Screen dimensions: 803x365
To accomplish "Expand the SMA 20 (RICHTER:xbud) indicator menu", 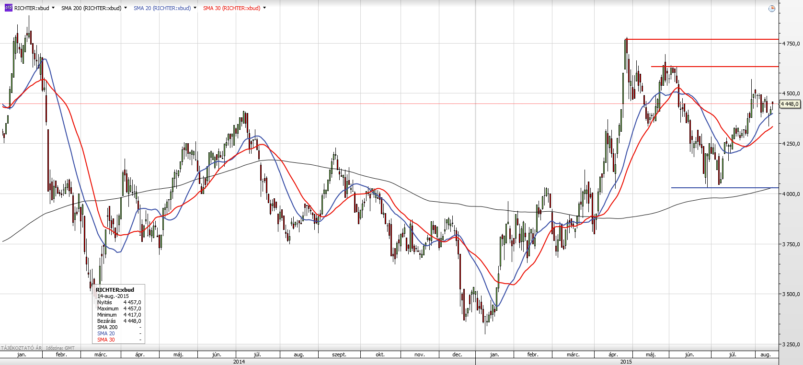I will (x=195, y=8).
